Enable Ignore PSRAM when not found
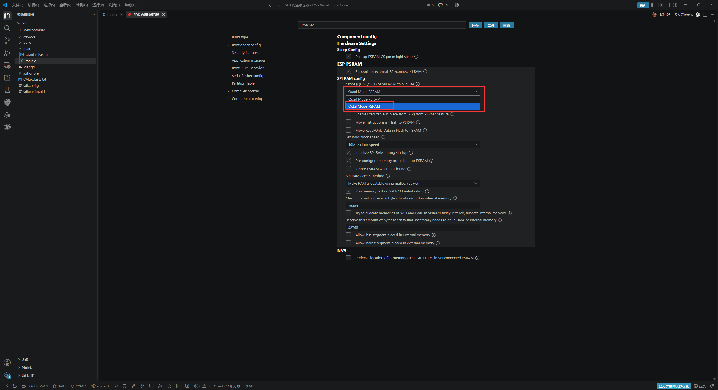718x390 pixels. pyautogui.click(x=348, y=169)
